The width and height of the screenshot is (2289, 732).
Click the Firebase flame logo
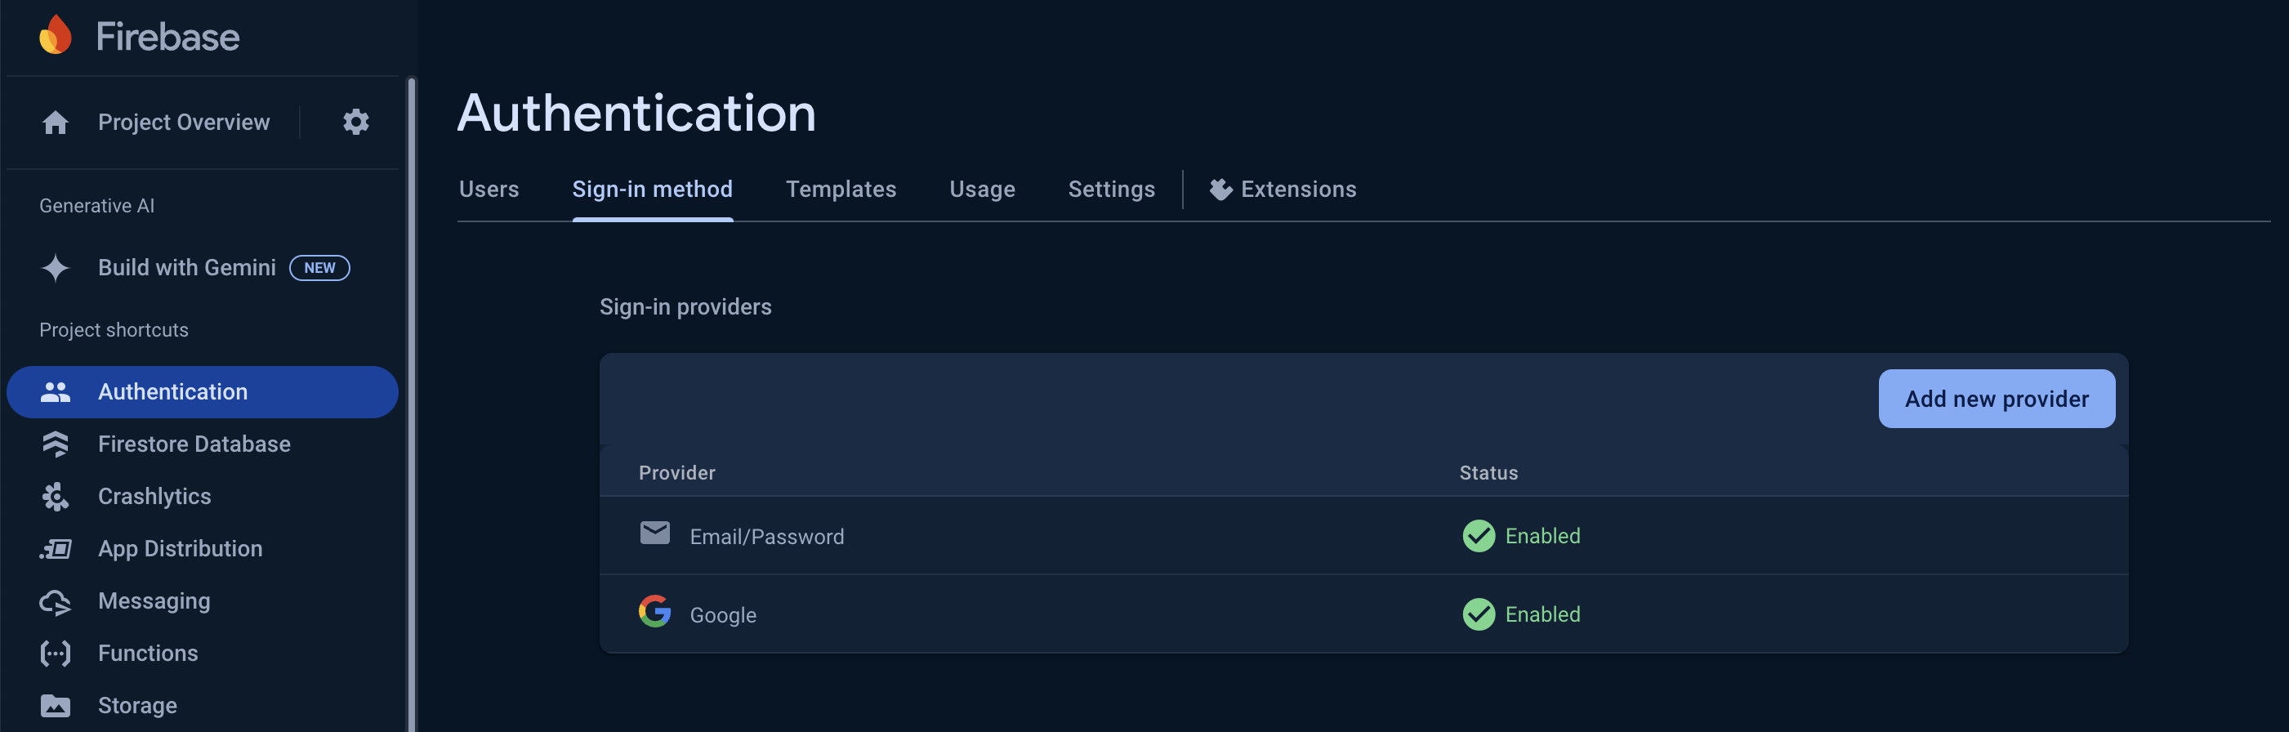coord(55,35)
